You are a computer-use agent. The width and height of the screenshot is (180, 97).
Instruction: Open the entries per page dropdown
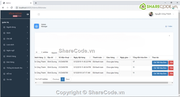click(39, 52)
